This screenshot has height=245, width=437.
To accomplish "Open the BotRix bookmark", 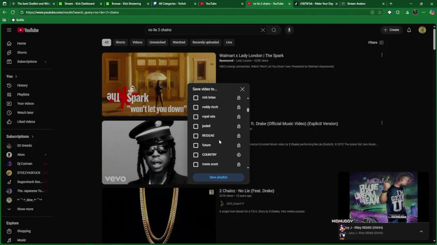I will click(18, 20).
